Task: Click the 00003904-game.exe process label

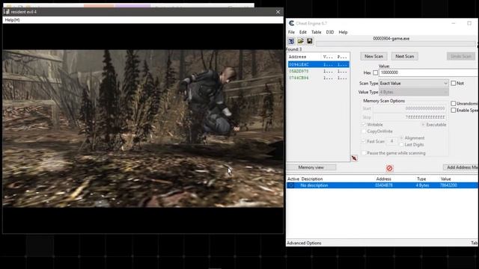Action: coord(391,39)
